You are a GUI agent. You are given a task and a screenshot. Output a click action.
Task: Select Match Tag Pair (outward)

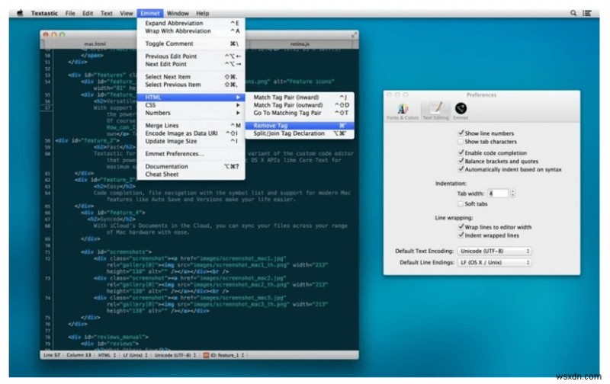pos(300,105)
